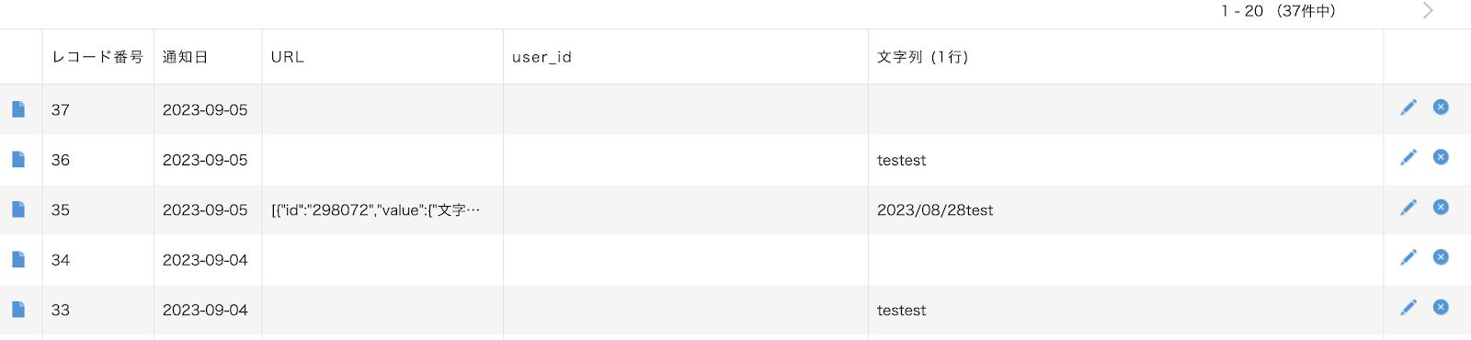Open record 35 details via document icon
The height and width of the screenshot is (340, 1471).
tap(18, 210)
